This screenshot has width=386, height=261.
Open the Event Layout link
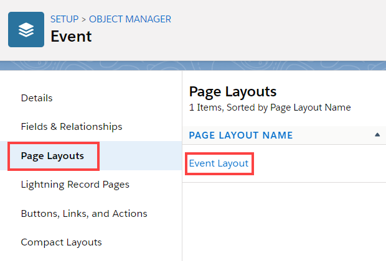click(x=219, y=163)
